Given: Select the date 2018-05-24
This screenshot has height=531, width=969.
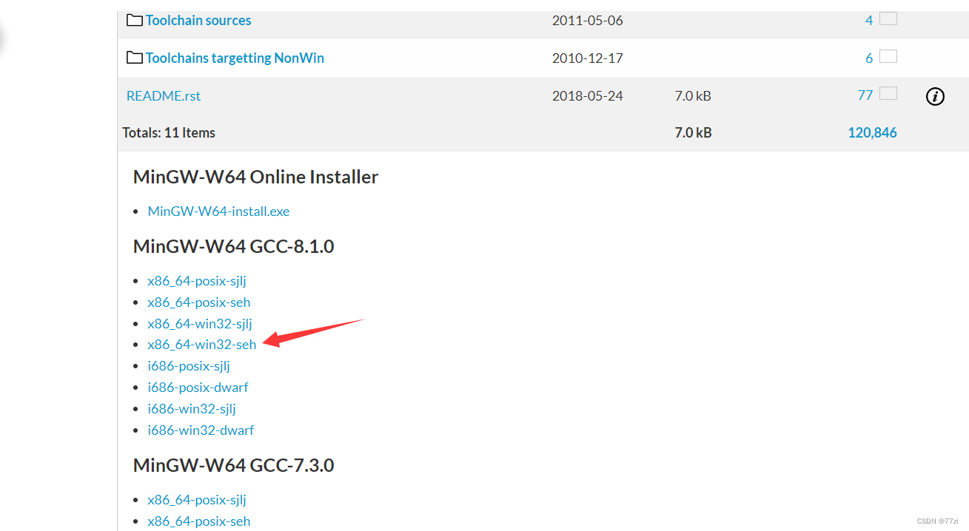Looking at the screenshot, I should tap(588, 96).
